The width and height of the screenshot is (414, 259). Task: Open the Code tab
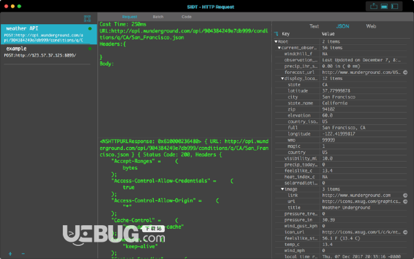[x=186, y=17]
